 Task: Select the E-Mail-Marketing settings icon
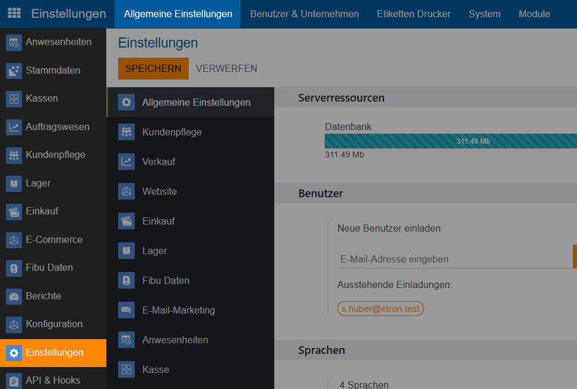[126, 310]
